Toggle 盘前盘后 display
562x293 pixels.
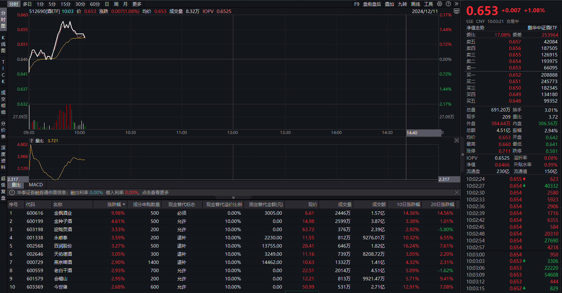point(372,4)
